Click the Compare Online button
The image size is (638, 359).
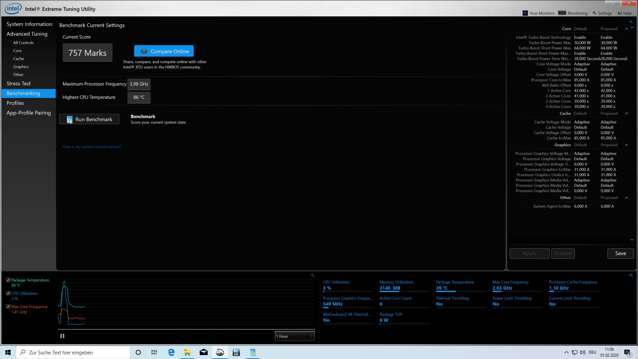(x=164, y=51)
